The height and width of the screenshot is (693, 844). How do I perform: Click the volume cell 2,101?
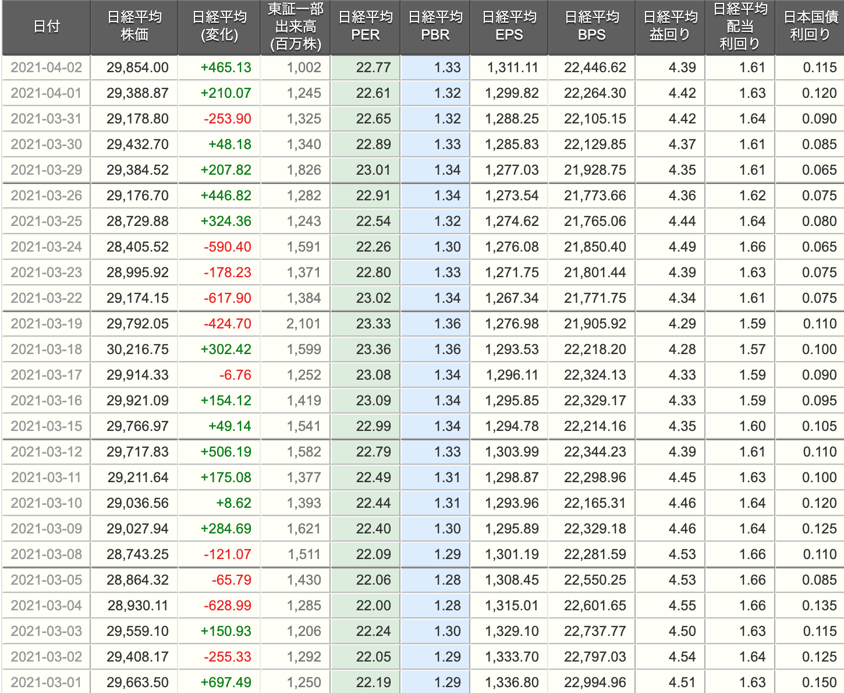tap(303, 324)
